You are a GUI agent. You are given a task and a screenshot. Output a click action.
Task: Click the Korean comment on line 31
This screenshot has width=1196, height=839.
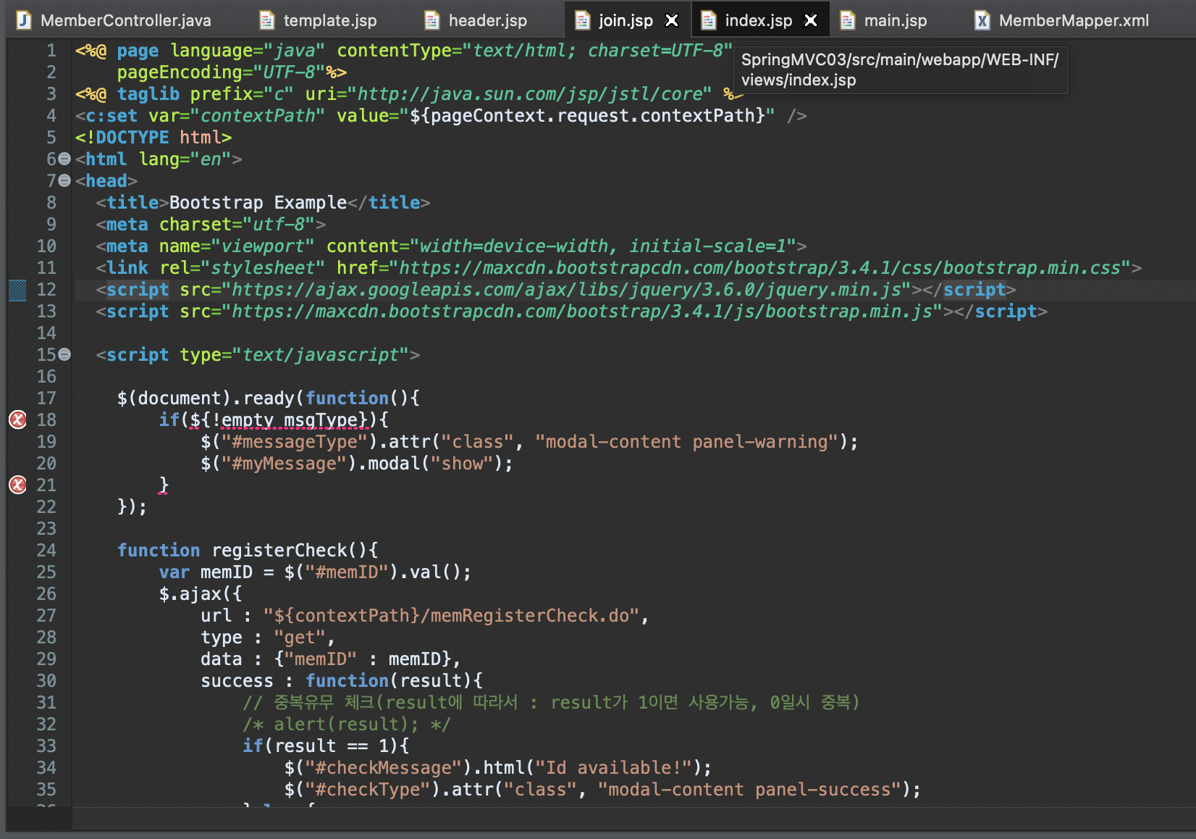pyautogui.click(x=551, y=703)
